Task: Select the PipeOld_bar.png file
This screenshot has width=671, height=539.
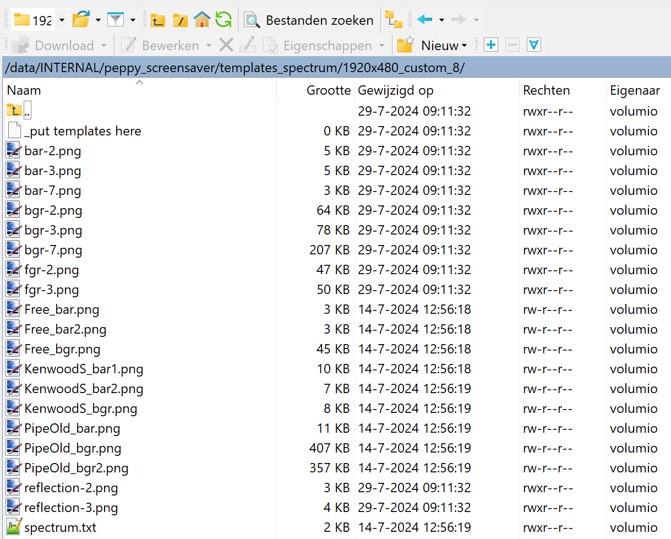Action: point(72,428)
